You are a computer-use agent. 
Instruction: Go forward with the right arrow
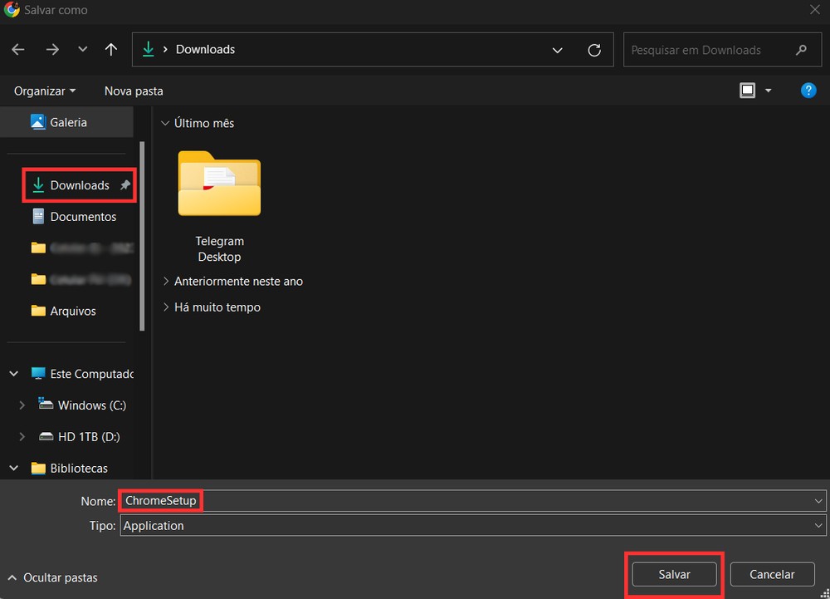click(51, 49)
